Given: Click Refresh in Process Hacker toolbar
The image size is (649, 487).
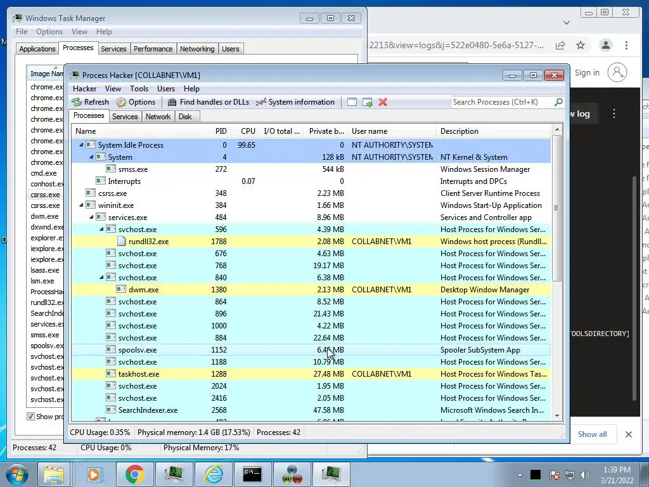Looking at the screenshot, I should pyautogui.click(x=90, y=102).
